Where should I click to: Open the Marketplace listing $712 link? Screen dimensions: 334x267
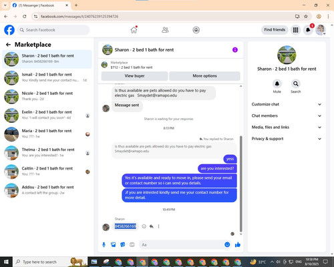[x=132, y=67]
